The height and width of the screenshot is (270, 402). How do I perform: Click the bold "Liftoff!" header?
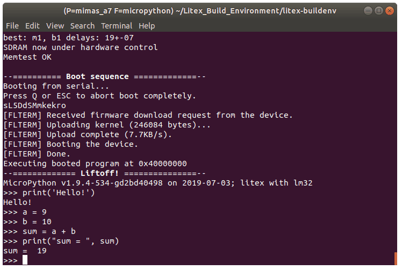click(x=103, y=173)
